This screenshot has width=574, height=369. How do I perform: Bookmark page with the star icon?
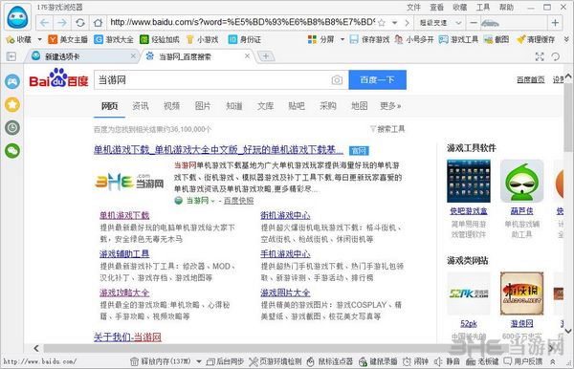tap(381, 23)
